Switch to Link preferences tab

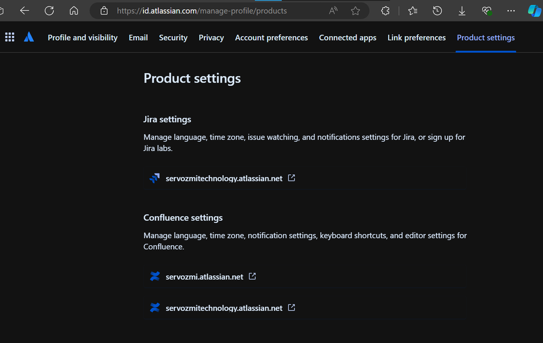416,37
